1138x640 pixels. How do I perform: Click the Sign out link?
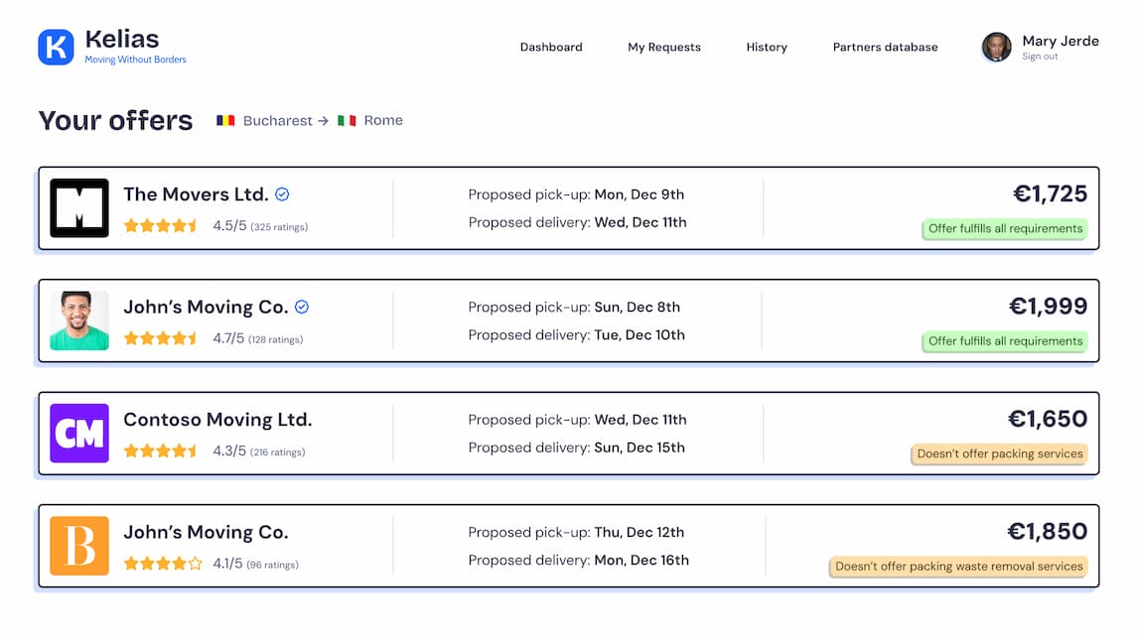pos(1040,57)
